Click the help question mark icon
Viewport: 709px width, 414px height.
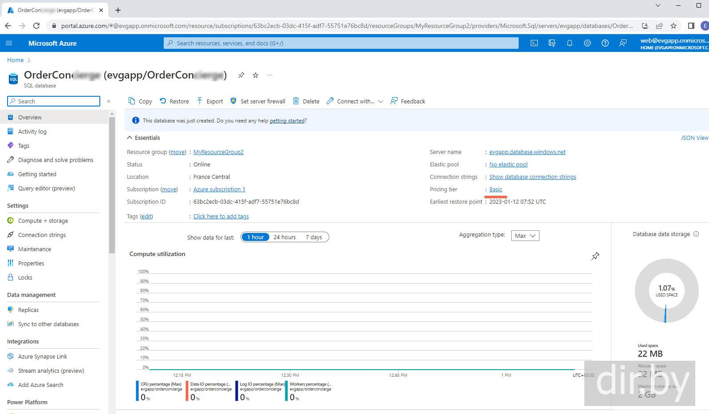pos(605,43)
